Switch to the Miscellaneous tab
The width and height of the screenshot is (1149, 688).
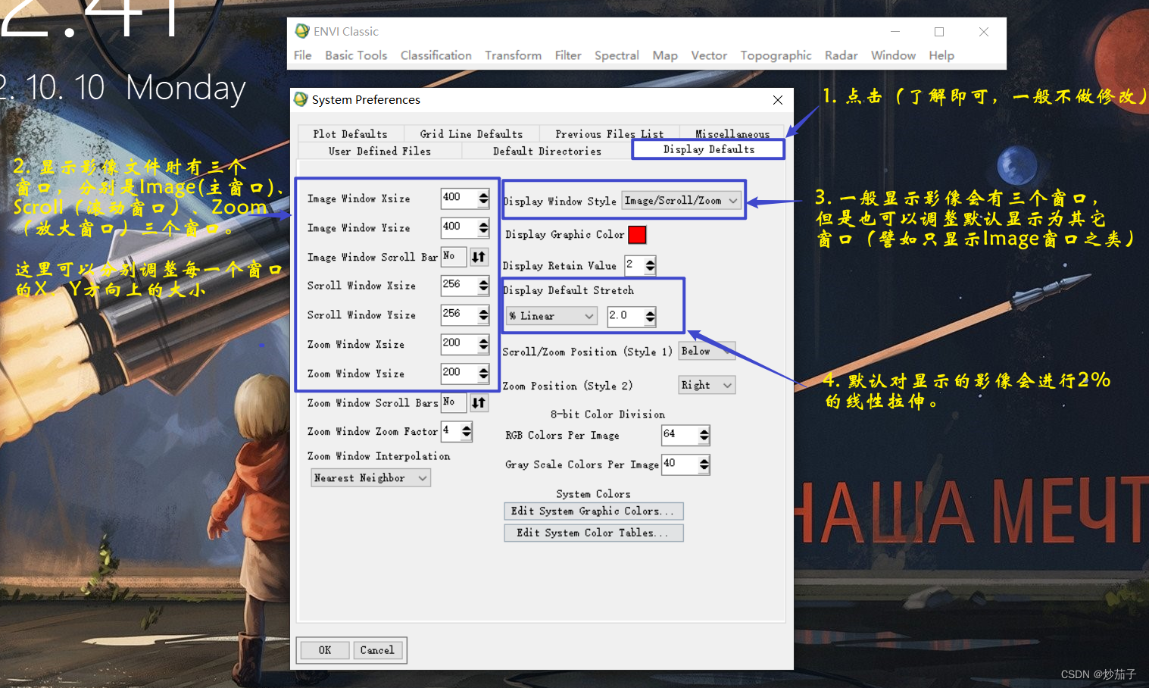tap(732, 133)
